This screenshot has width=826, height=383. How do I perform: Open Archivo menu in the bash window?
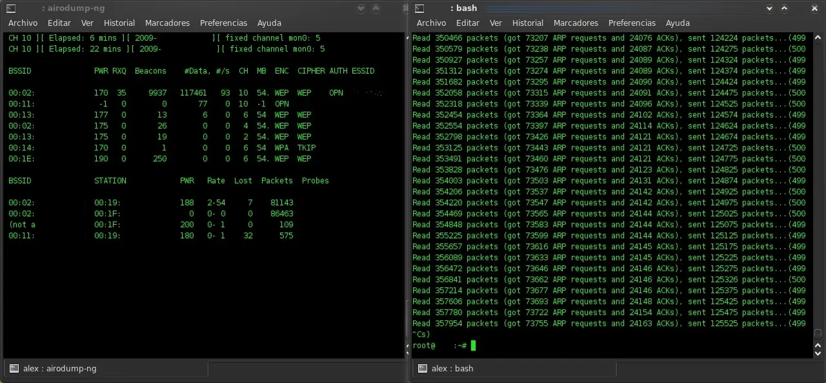431,23
